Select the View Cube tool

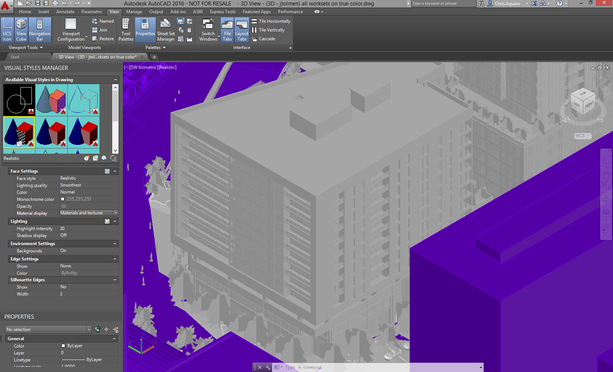[21, 29]
